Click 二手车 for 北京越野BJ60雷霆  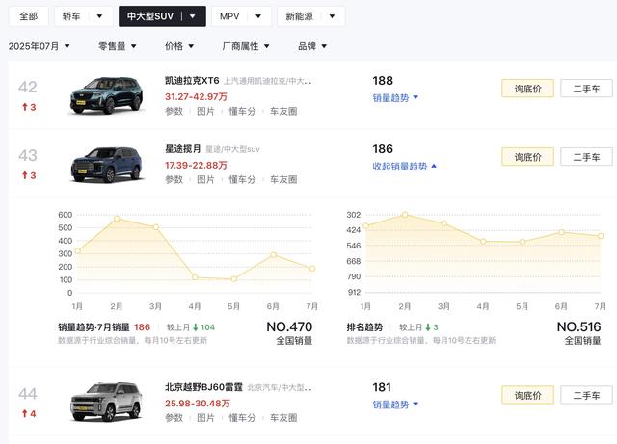[586, 395]
